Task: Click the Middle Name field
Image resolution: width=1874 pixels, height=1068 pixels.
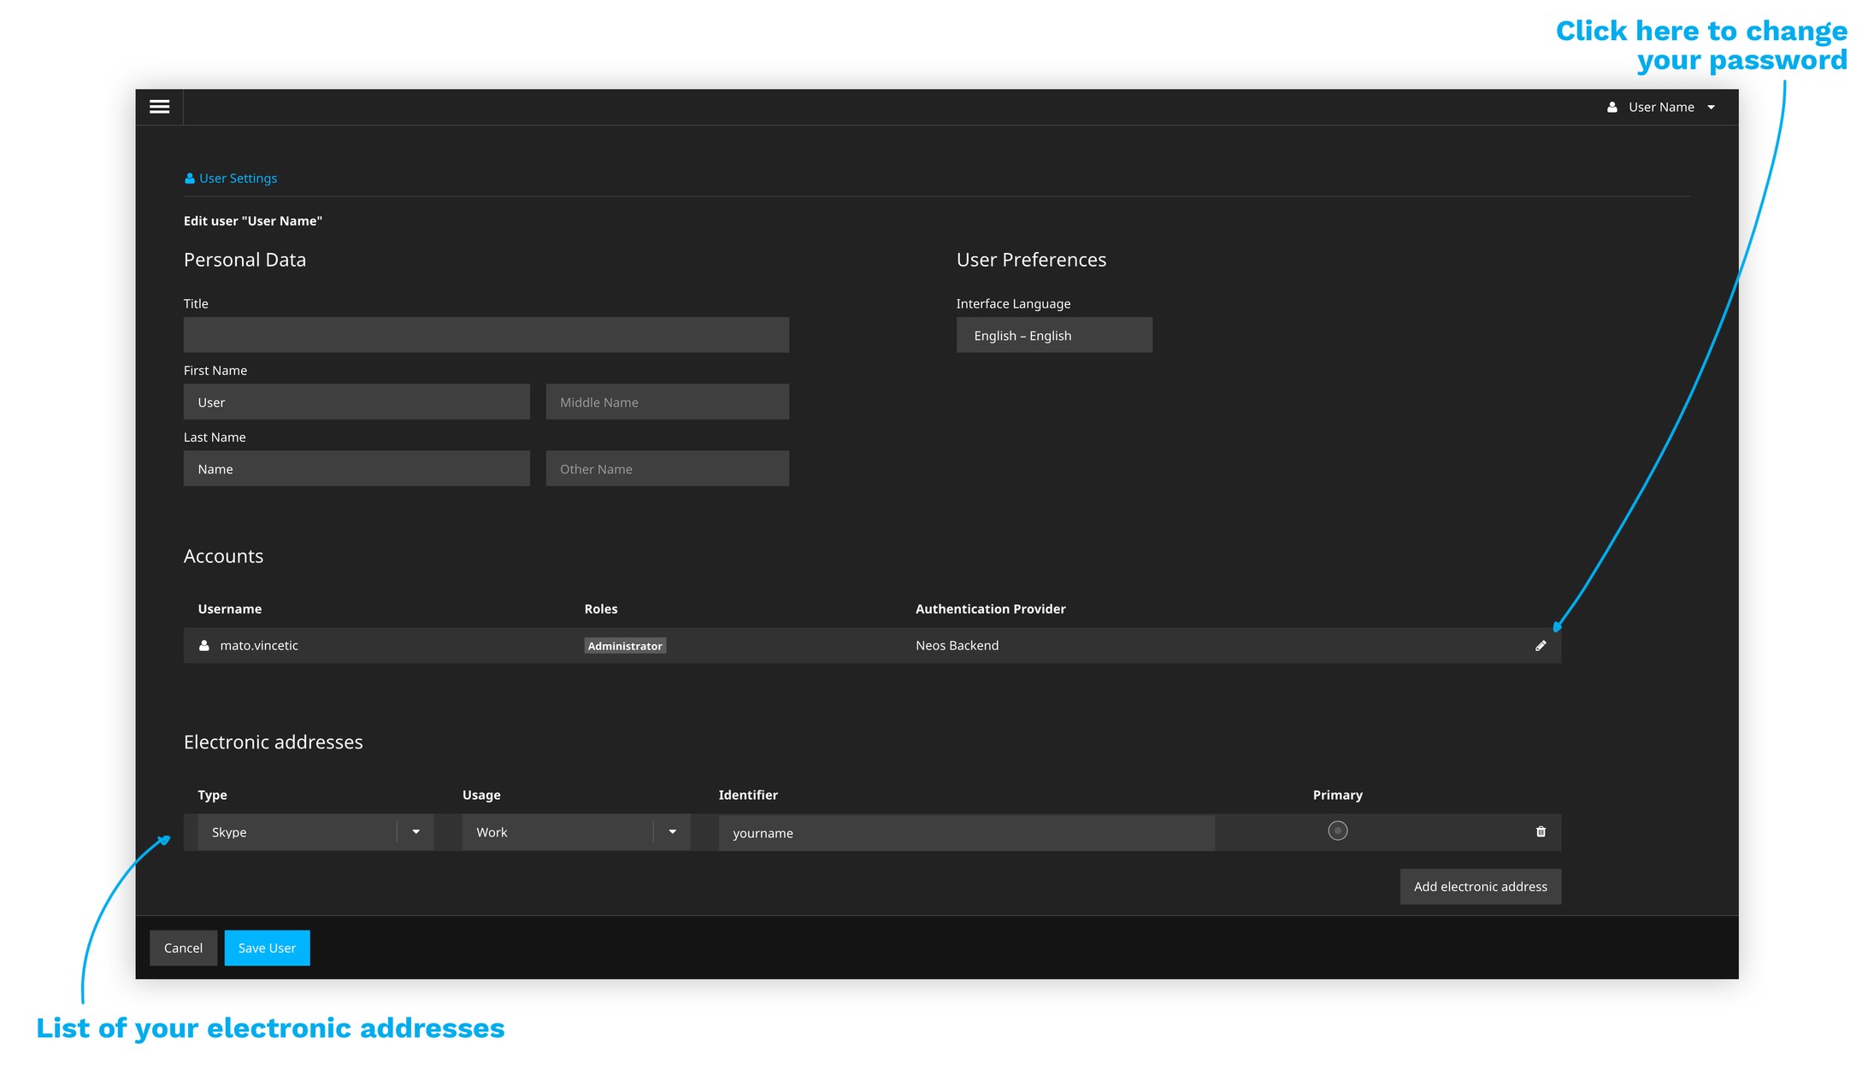Action: click(667, 402)
